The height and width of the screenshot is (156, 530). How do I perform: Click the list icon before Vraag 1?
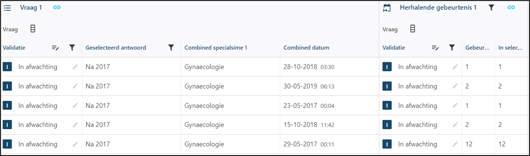[7, 8]
